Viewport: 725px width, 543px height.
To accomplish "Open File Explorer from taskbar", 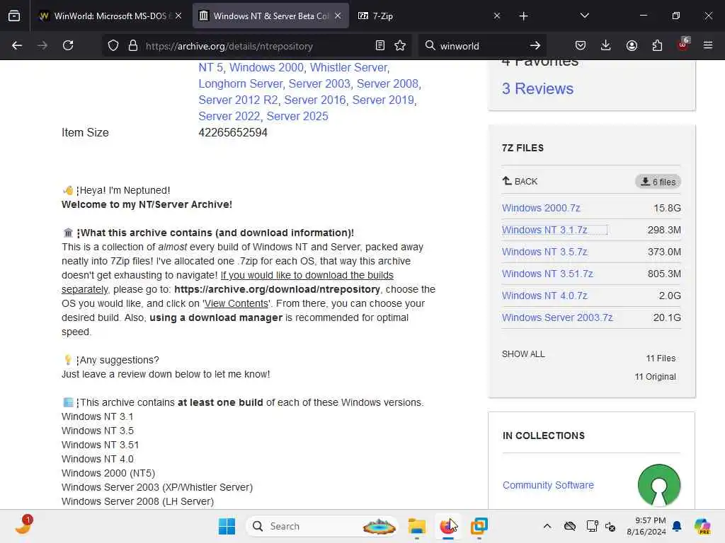I will (x=416, y=526).
